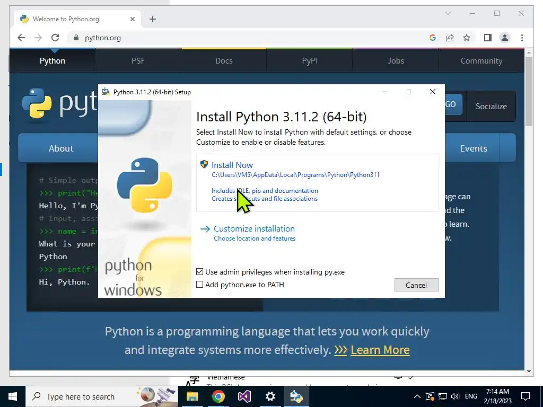The width and height of the screenshot is (543, 407).
Task: Click the Google icon in address bar
Action: (433, 38)
